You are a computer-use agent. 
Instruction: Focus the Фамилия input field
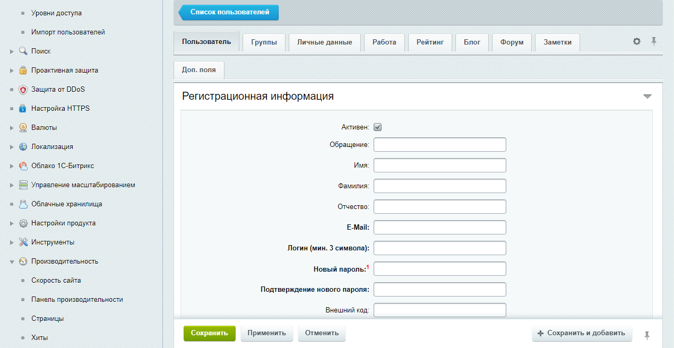(440, 186)
